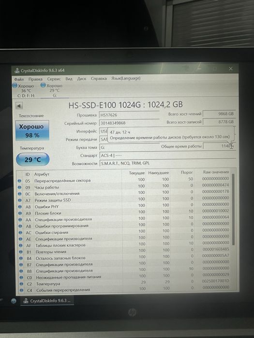Click the features field S.M.A.R.T., NCQ, TRIM, GPL
Screen dimensions: 254x338
point(167,163)
